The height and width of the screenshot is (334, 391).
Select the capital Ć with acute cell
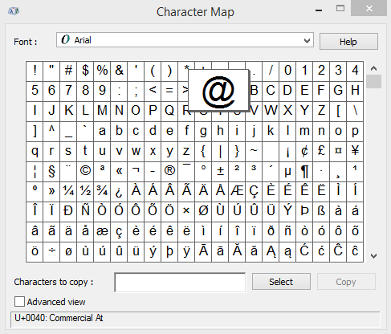point(304,251)
